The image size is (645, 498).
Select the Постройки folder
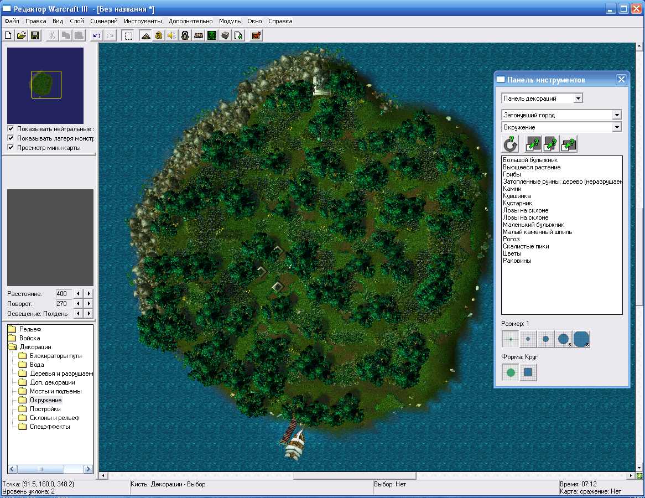[x=45, y=409]
